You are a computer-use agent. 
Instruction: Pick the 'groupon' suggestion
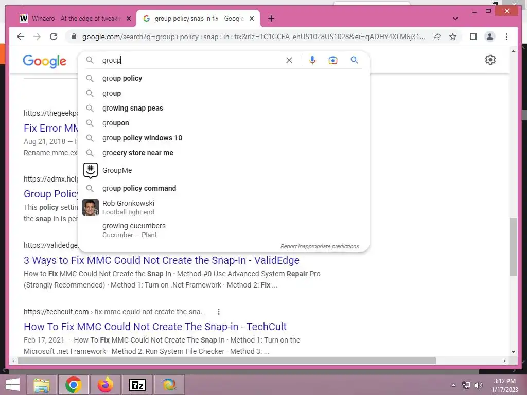116,123
